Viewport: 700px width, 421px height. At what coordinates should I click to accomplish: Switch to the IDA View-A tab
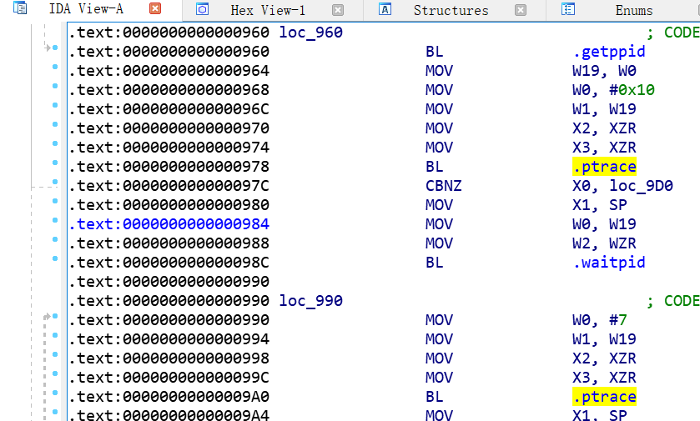pos(86,9)
